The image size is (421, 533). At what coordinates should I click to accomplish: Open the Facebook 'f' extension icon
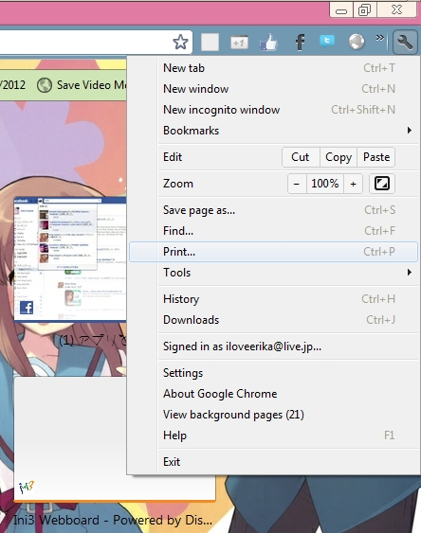click(300, 43)
